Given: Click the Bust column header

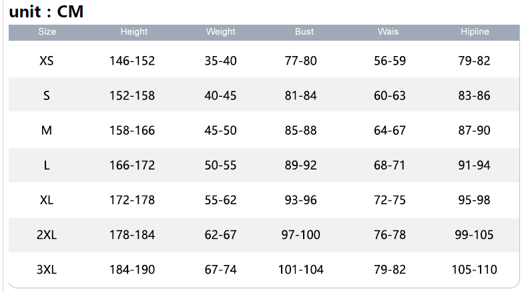Looking at the screenshot, I should [x=304, y=31].
